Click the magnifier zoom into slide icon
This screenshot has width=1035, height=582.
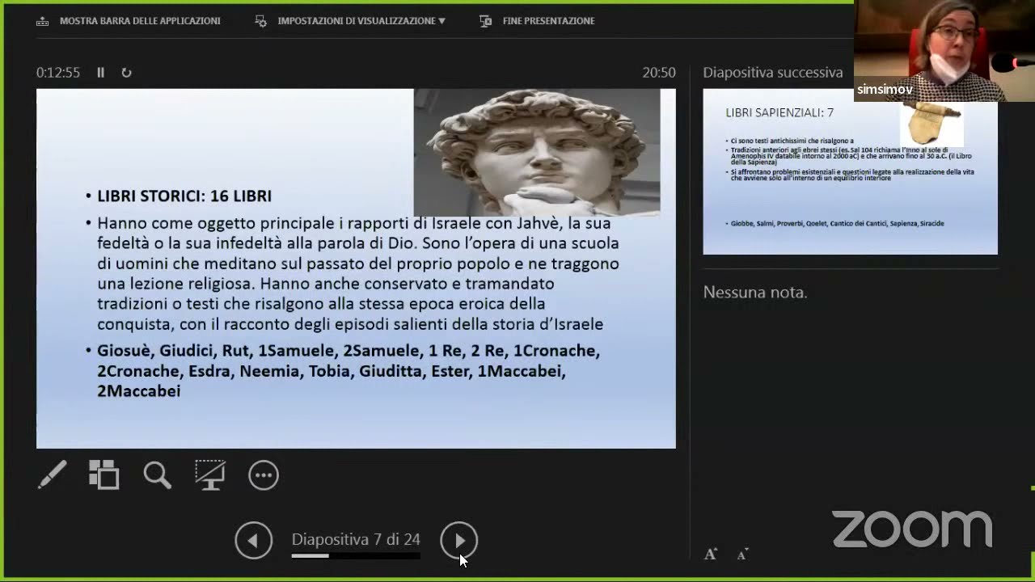click(157, 475)
